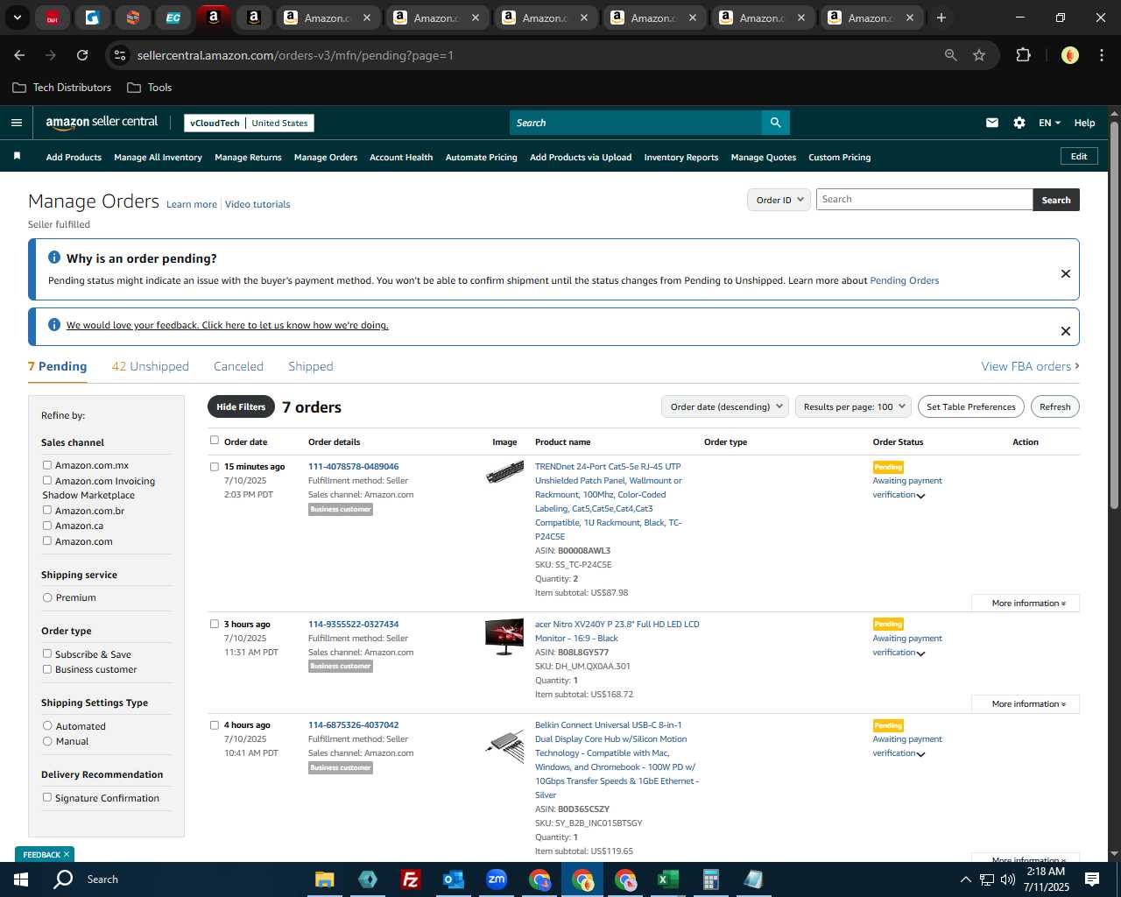Viewport: 1121px width, 897px height.
Task: Open the Pending Orders help link
Action: click(904, 280)
